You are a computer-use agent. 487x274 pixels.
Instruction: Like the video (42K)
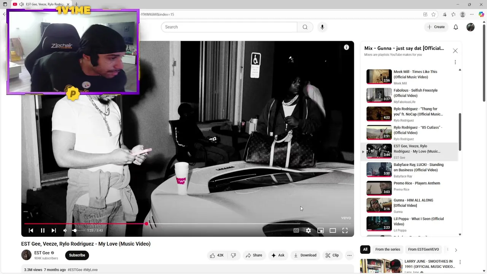[216, 255]
